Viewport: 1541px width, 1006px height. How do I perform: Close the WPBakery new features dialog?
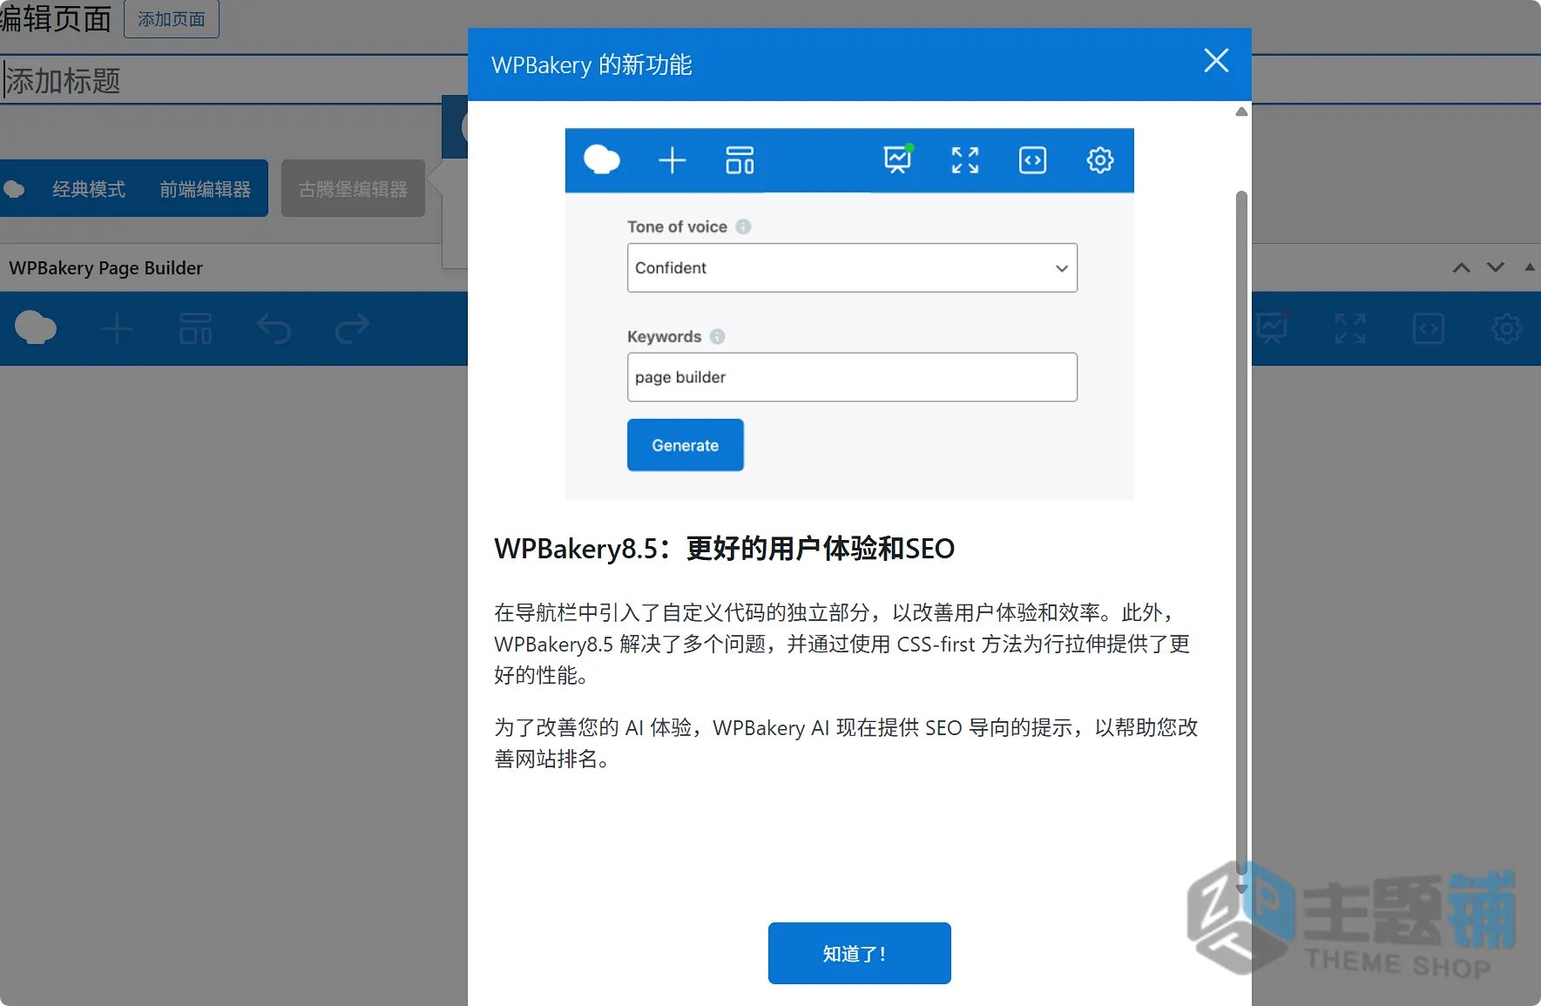(x=1216, y=61)
